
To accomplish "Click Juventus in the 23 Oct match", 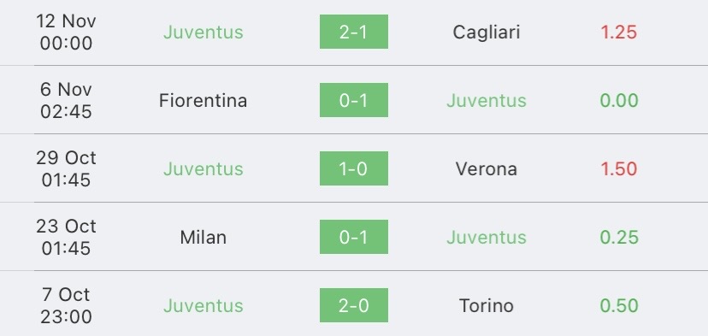I will click(x=487, y=237).
